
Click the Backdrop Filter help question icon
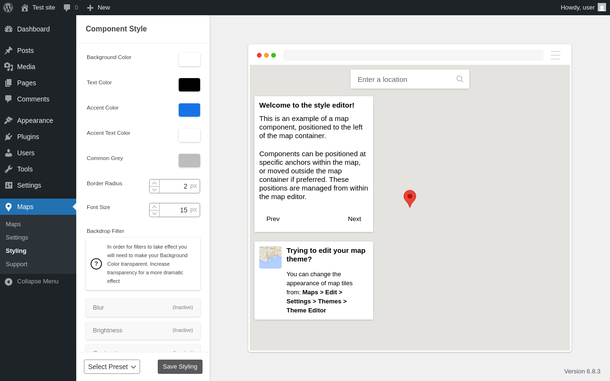point(96,264)
